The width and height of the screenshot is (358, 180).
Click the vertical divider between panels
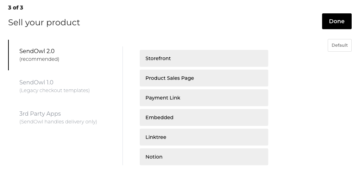point(123,106)
